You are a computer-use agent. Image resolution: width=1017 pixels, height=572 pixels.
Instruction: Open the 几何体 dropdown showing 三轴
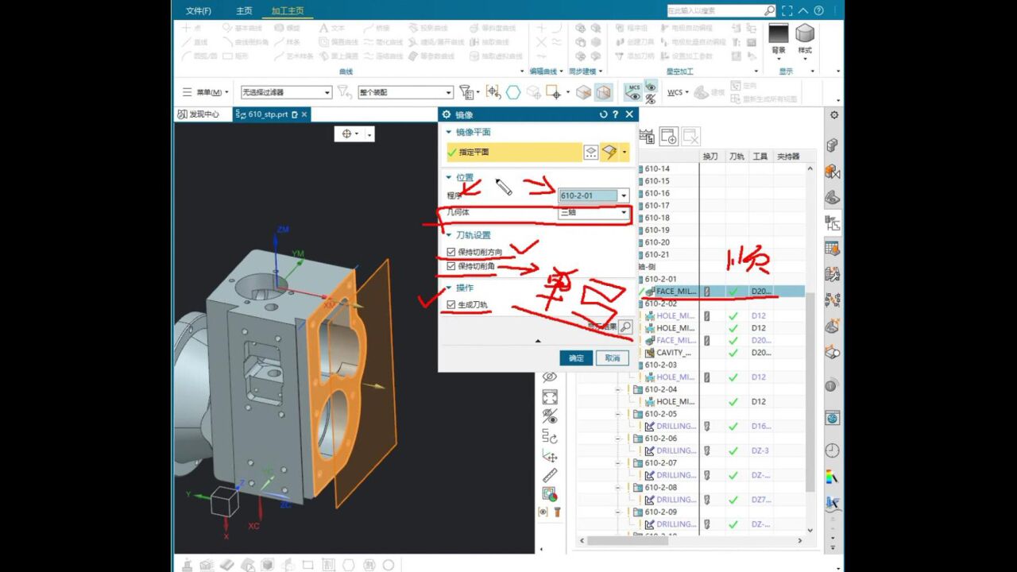[624, 213]
